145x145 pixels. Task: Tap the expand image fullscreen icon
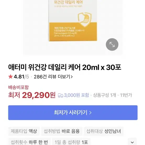pyautogui.click(x=112, y=44)
